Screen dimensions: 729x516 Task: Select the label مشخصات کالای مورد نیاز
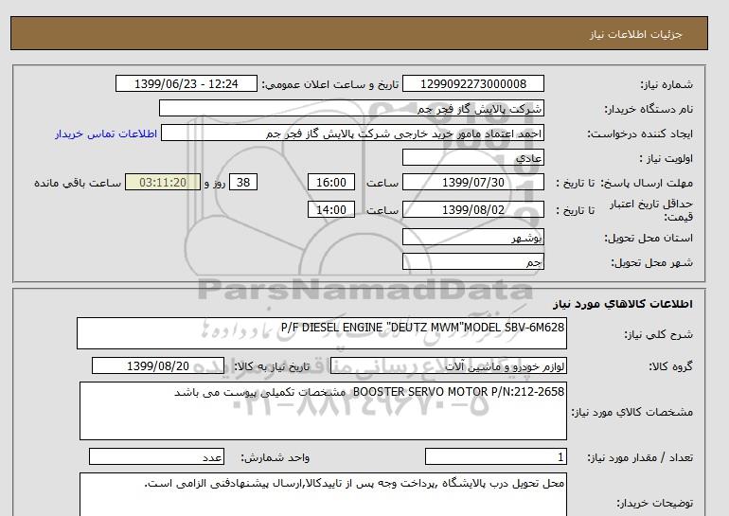pos(631,412)
